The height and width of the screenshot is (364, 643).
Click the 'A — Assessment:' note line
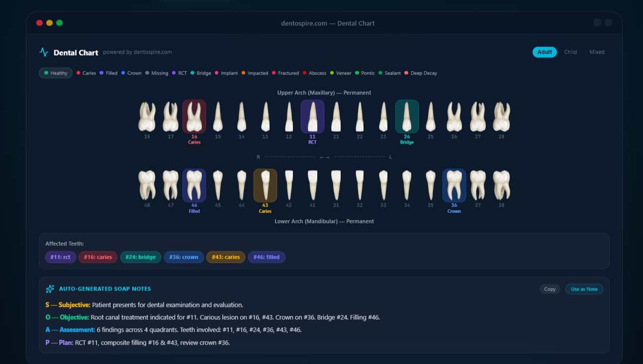[x=173, y=330]
